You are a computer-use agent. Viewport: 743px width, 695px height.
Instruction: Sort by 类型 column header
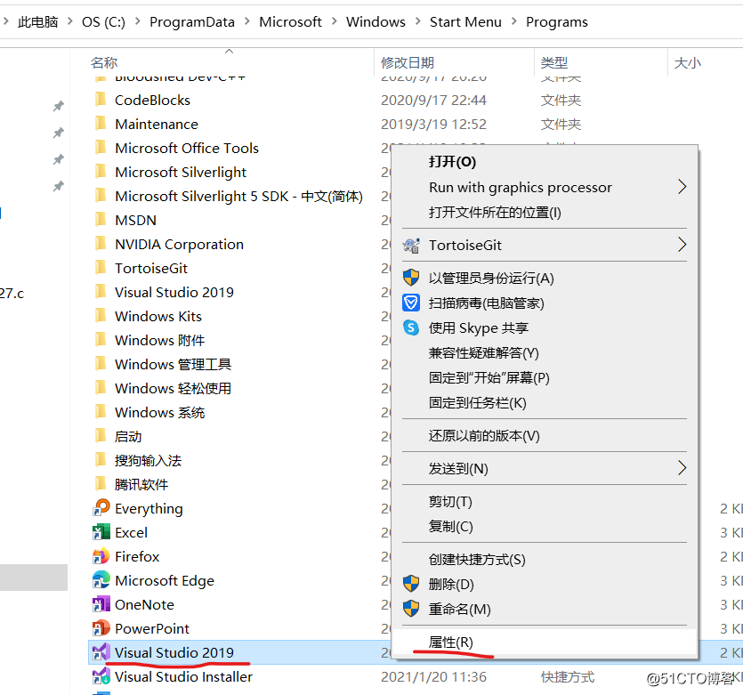coord(554,62)
